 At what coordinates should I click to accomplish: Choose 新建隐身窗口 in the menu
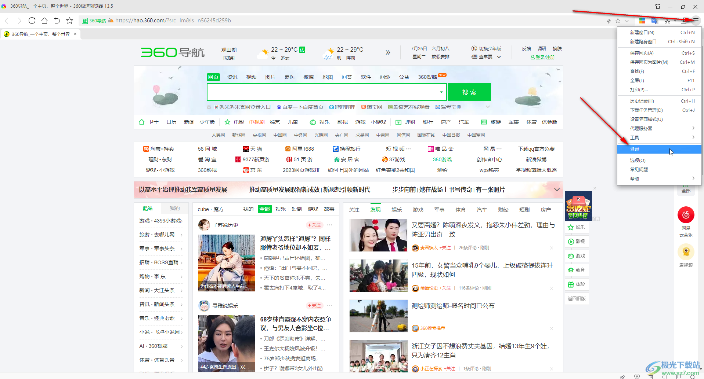click(x=659, y=41)
